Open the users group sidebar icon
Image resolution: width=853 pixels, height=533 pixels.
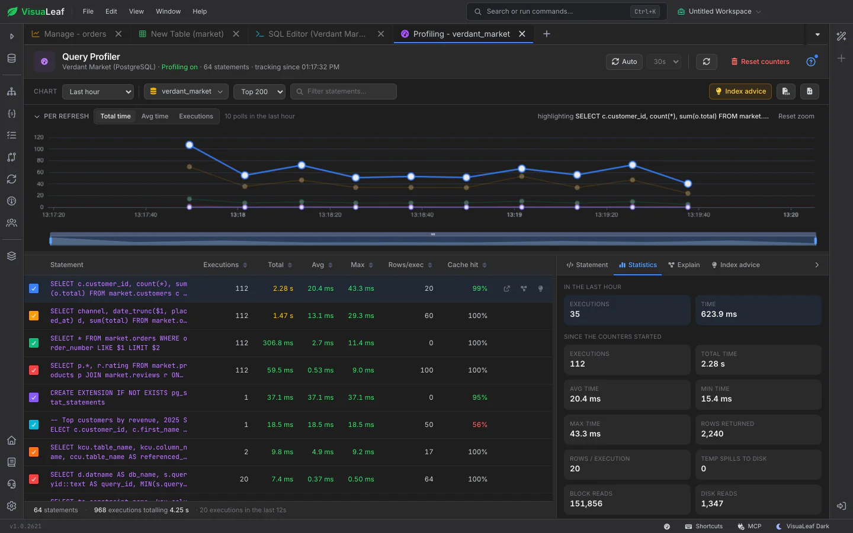tap(11, 223)
